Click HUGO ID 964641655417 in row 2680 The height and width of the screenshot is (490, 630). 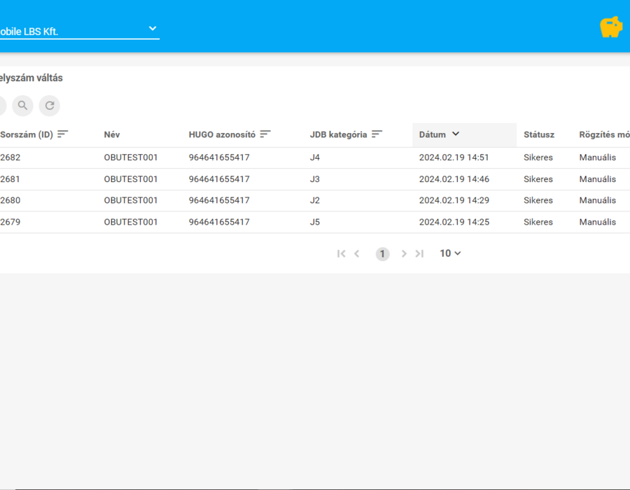219,200
